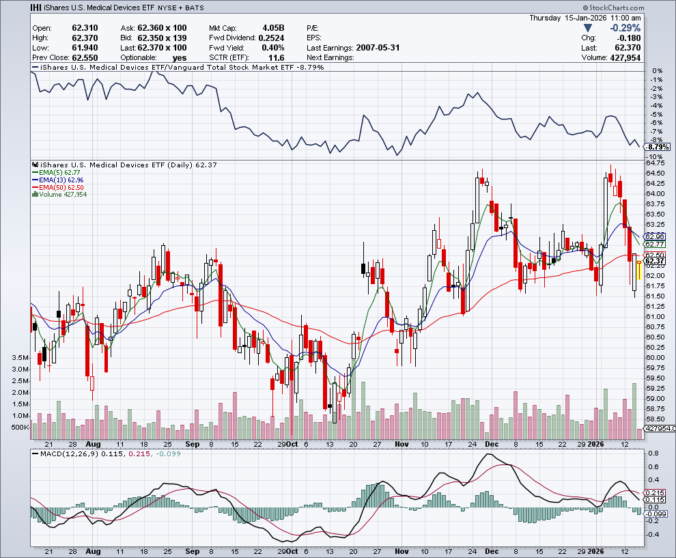Click the Optionable value yes
676x558 pixels.
click(x=180, y=58)
